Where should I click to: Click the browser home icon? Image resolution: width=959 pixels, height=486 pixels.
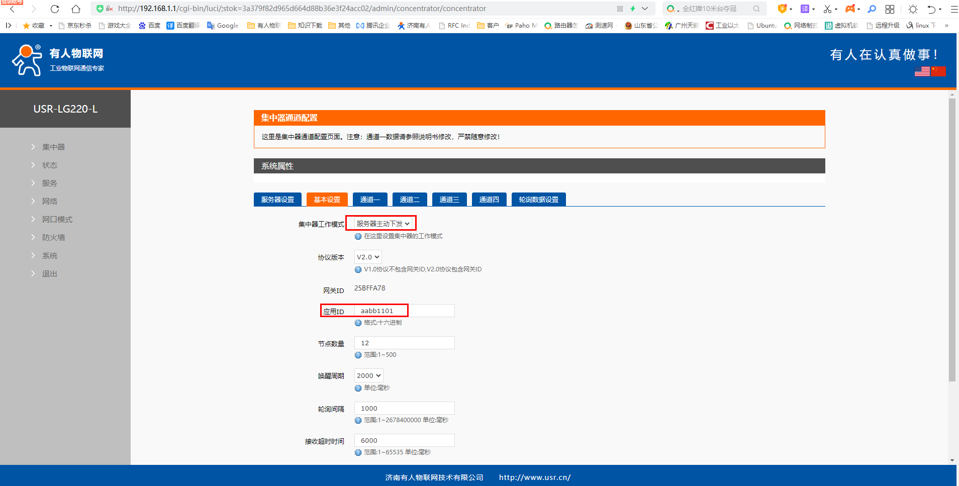(x=76, y=9)
